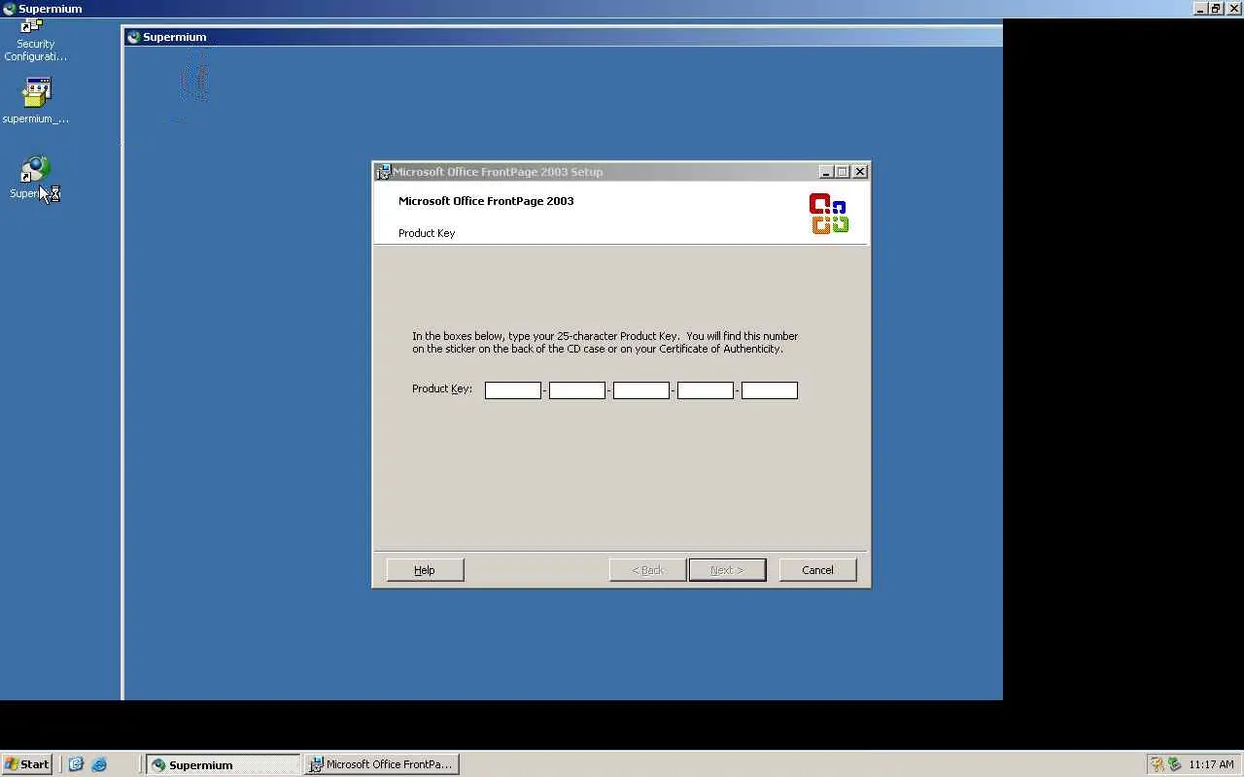Focus the first Product Key box
Image resolution: width=1244 pixels, height=777 pixels.
513,390
